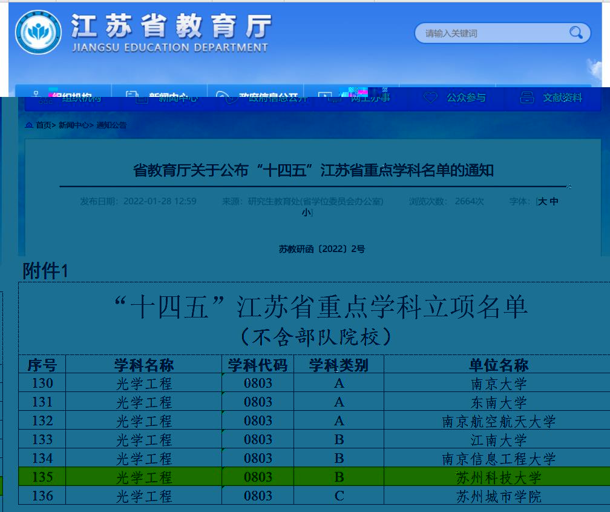Viewport: 610px width, 512px height.
Task: Click the 附件1 heading
Action: pos(45,271)
